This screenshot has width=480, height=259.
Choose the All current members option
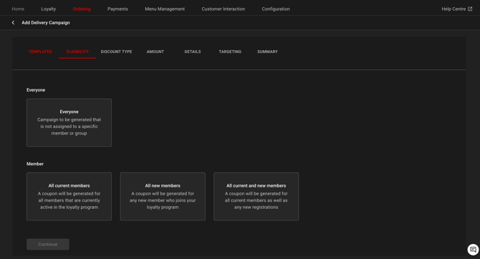pyautogui.click(x=69, y=196)
